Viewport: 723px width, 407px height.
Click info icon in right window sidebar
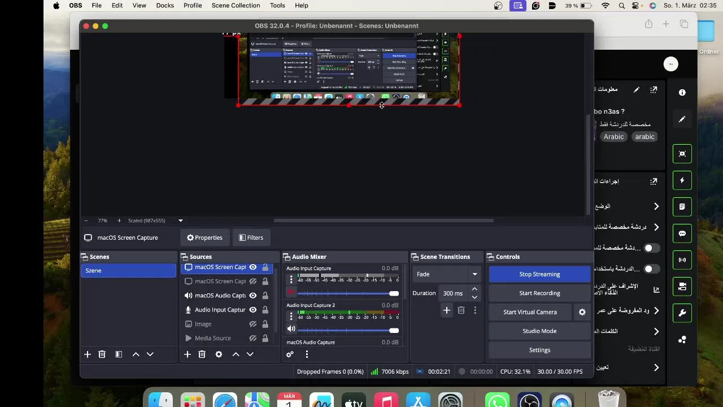pyautogui.click(x=682, y=93)
